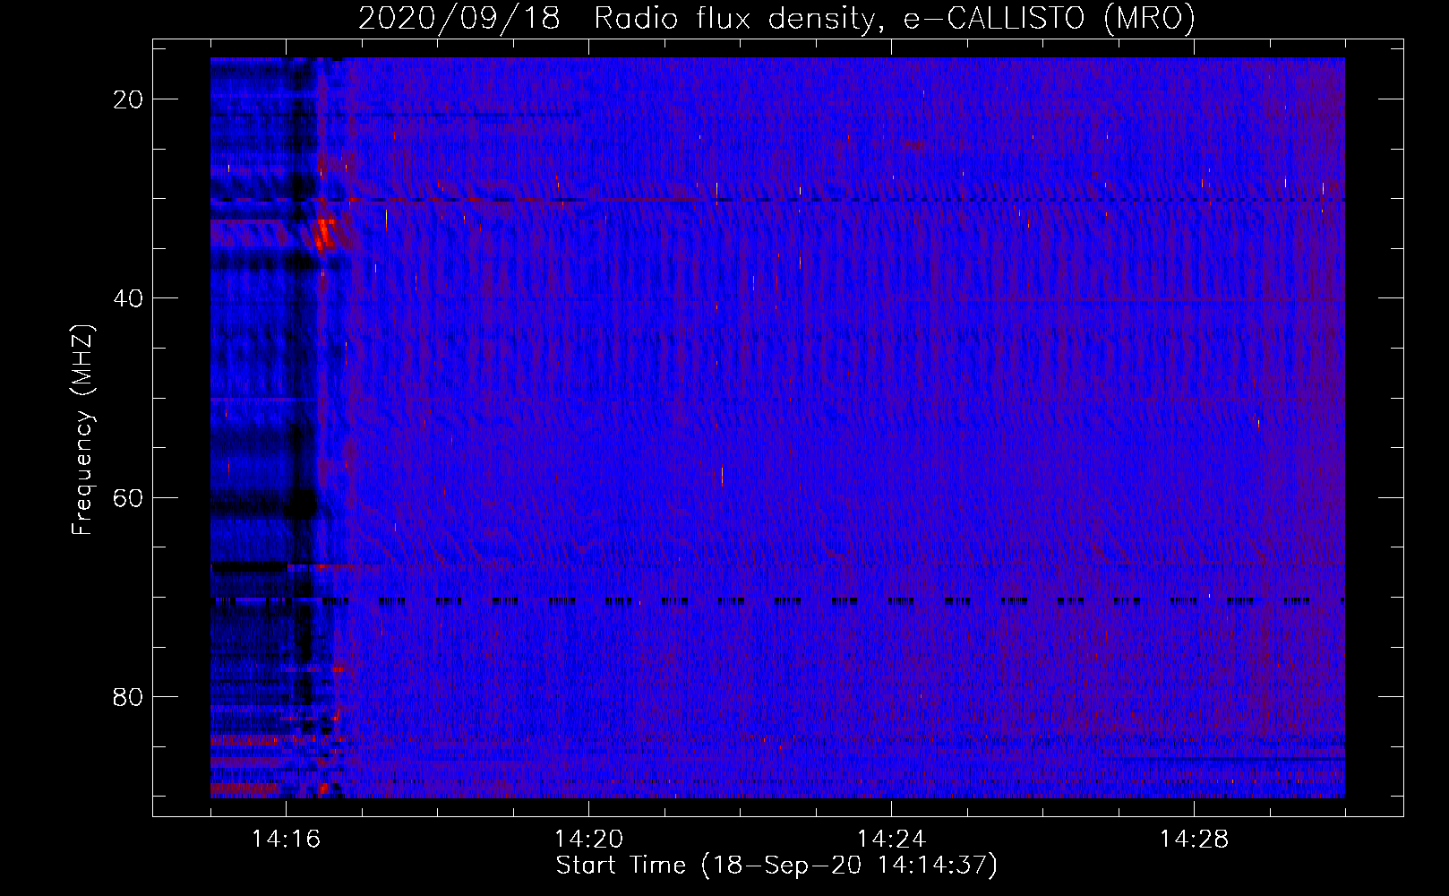
Task: Select the 'Frequency (MHZ)' axis label
Action: 82,430
